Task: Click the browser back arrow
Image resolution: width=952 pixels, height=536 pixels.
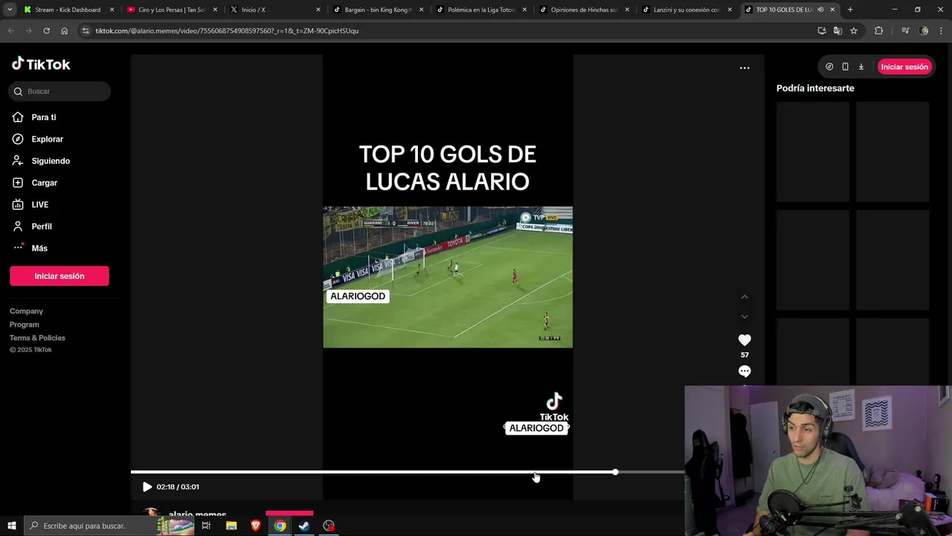Action: click(x=11, y=31)
